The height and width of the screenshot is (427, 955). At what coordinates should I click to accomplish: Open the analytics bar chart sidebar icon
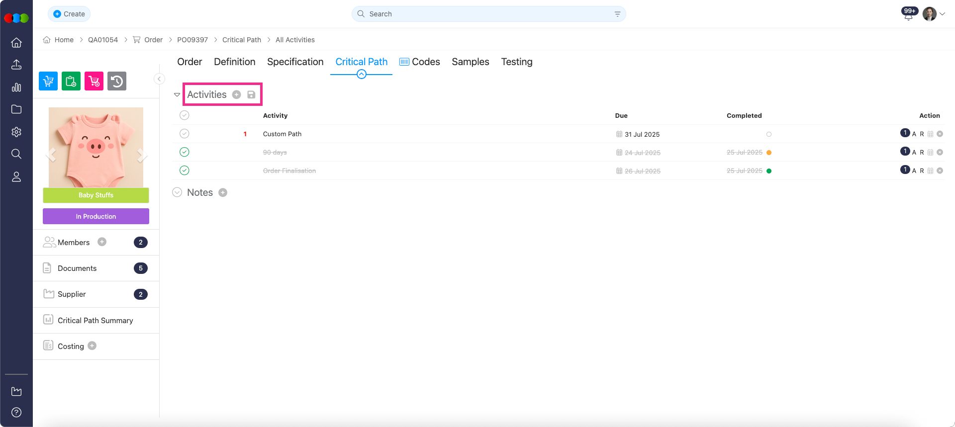click(x=16, y=87)
